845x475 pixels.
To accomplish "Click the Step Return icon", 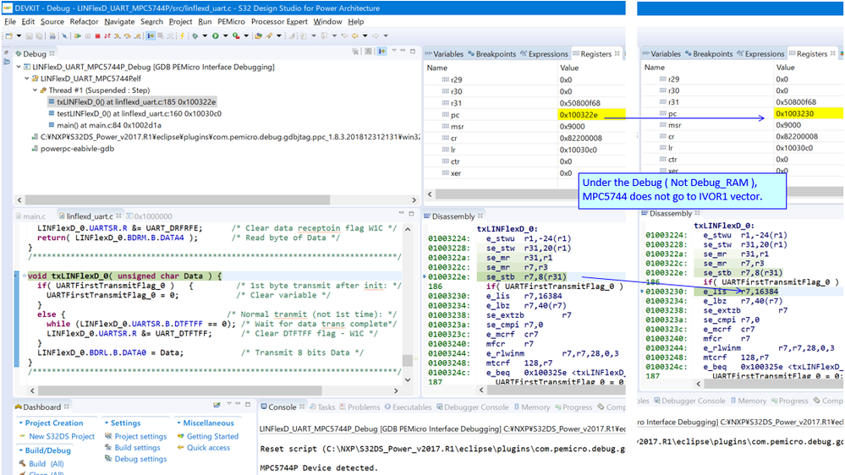I will (x=137, y=36).
